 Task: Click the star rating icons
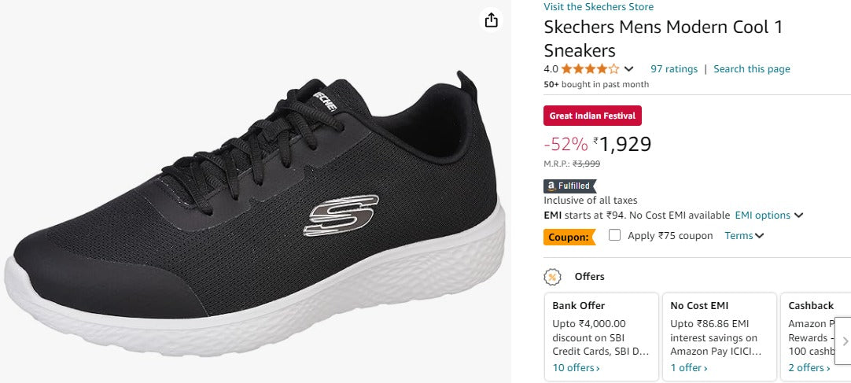tap(590, 69)
